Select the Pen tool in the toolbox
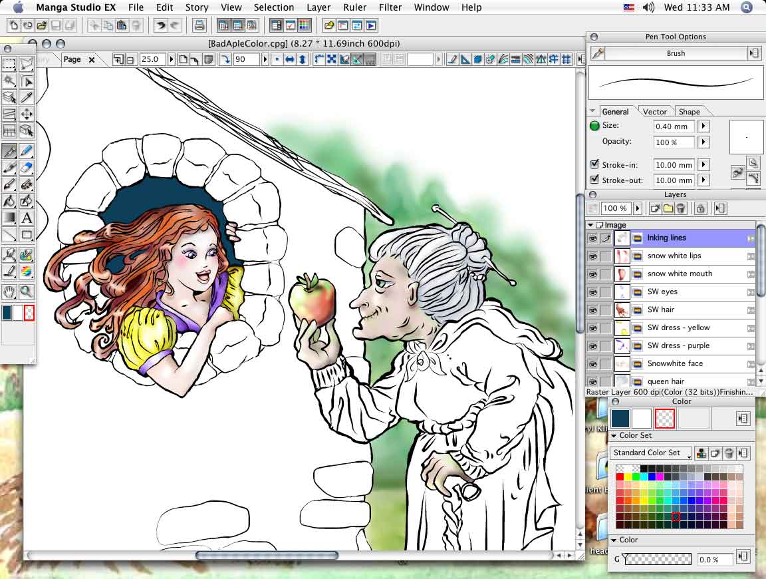 (x=9, y=152)
